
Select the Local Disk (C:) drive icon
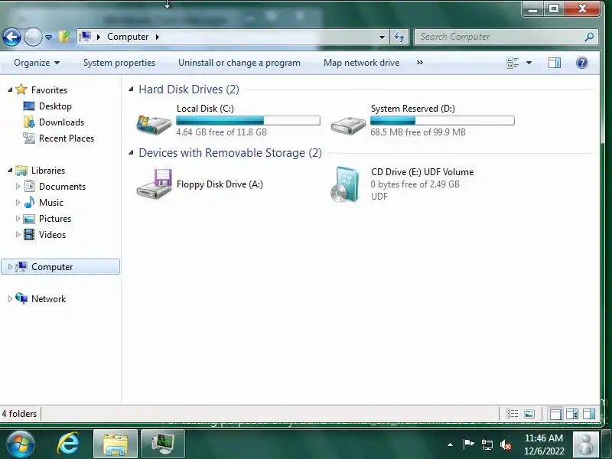coord(154,124)
